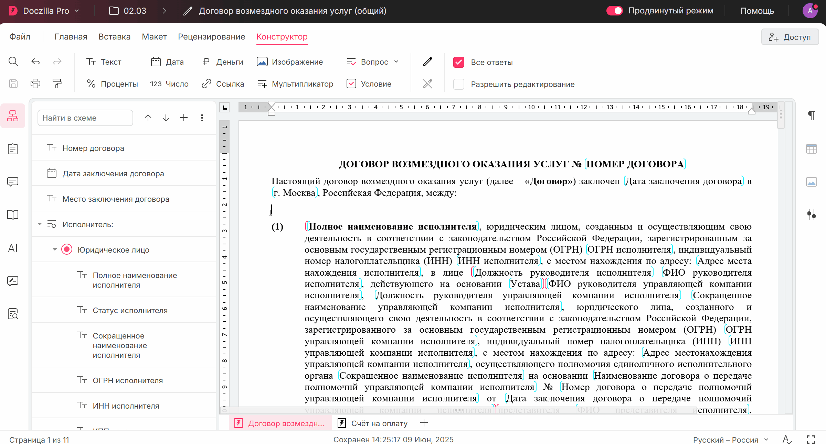
Task: Insert a Number field
Action: [x=169, y=84]
